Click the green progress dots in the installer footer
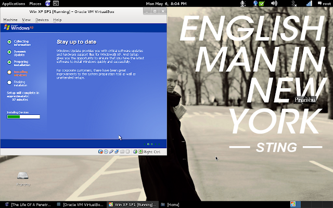333x208 pixels. (152, 144)
